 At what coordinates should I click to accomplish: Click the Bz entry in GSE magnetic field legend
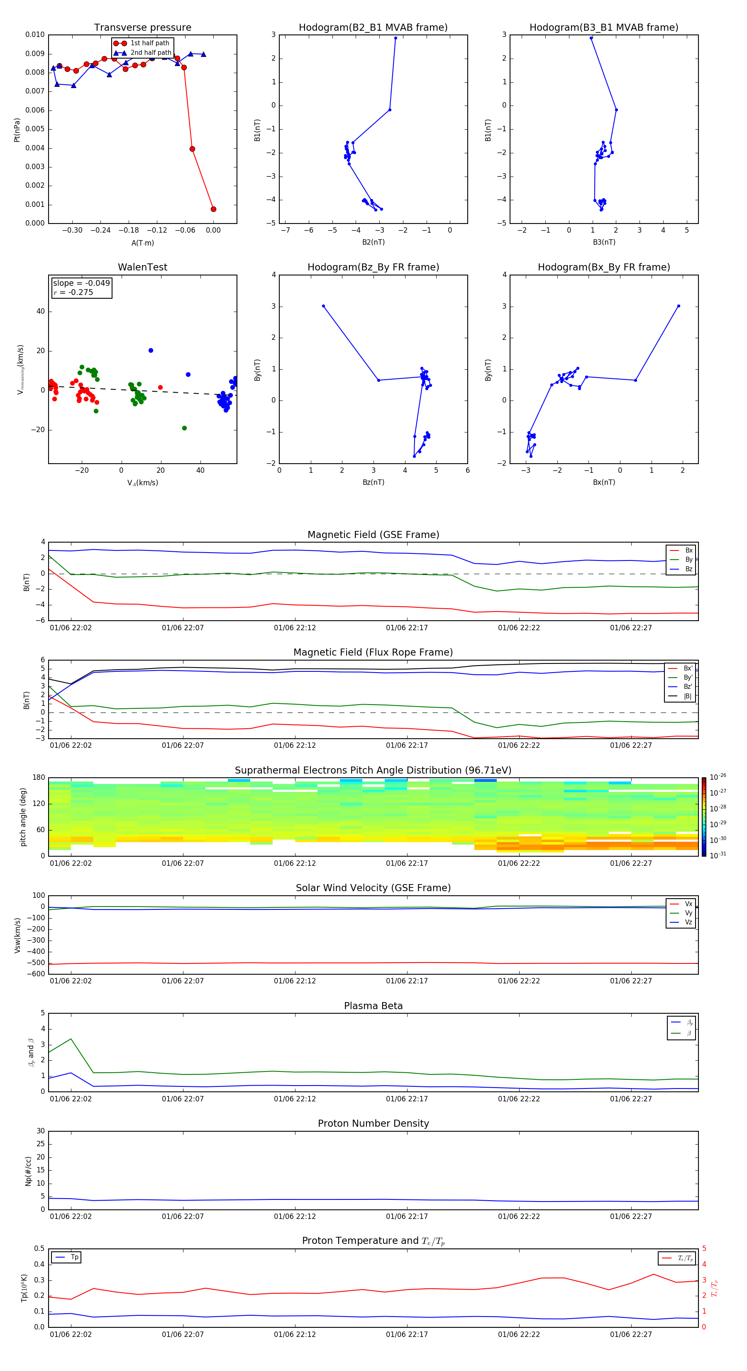pos(681,569)
